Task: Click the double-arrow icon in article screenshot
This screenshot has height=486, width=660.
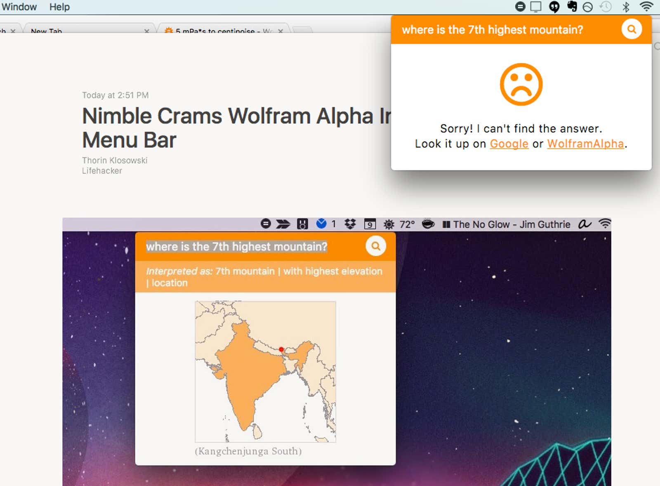Action: coord(283,224)
